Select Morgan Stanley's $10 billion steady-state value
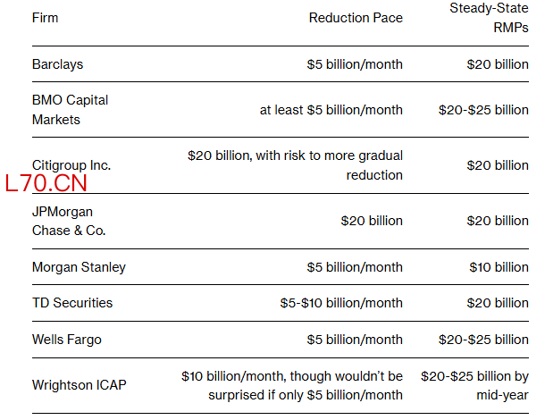545x420 pixels. pyautogui.click(x=499, y=267)
